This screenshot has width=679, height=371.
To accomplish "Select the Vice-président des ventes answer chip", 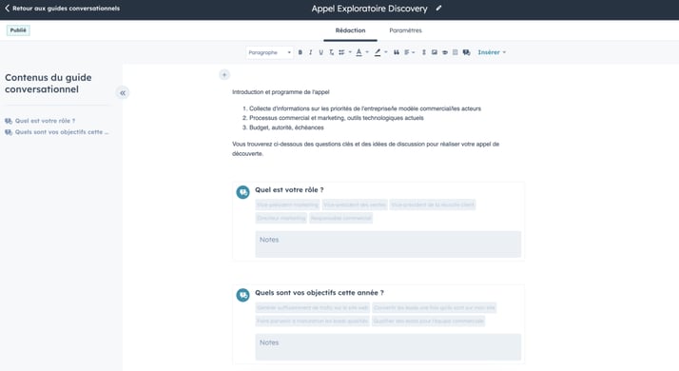I will [355, 205].
